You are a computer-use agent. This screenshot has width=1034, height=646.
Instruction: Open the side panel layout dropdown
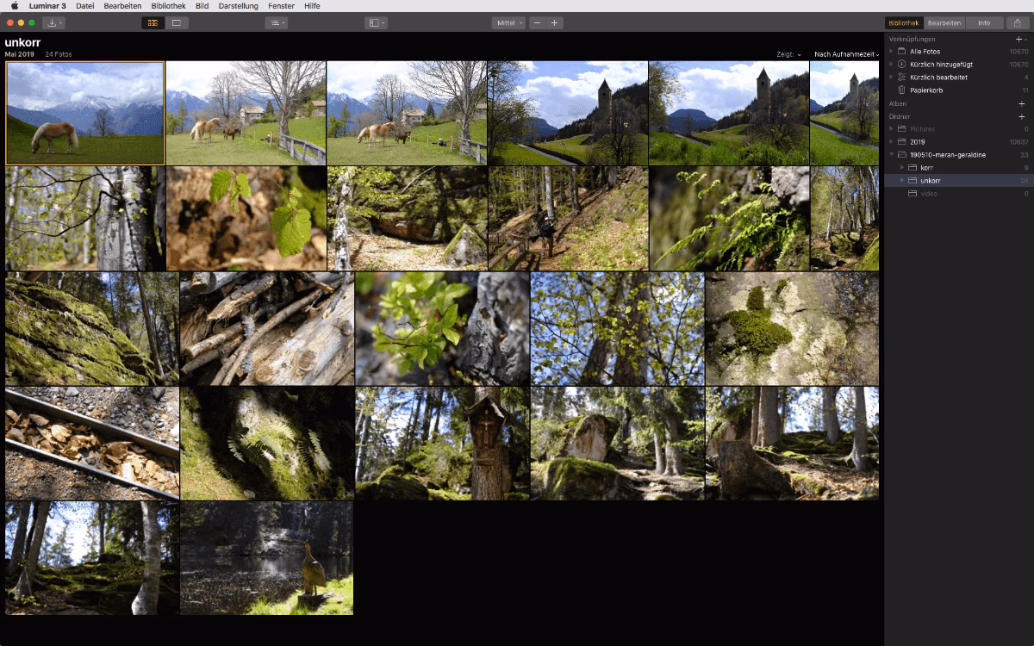pyautogui.click(x=376, y=22)
